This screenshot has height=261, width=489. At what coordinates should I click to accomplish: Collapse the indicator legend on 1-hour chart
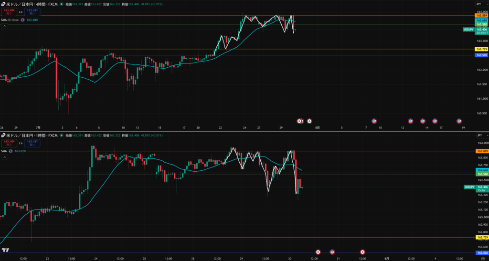(x=4, y=157)
